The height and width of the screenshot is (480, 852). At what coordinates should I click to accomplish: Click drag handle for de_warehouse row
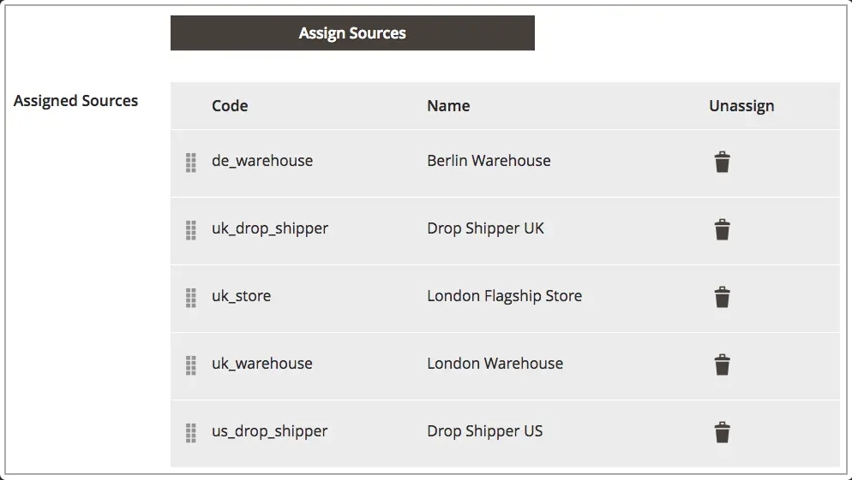(191, 163)
